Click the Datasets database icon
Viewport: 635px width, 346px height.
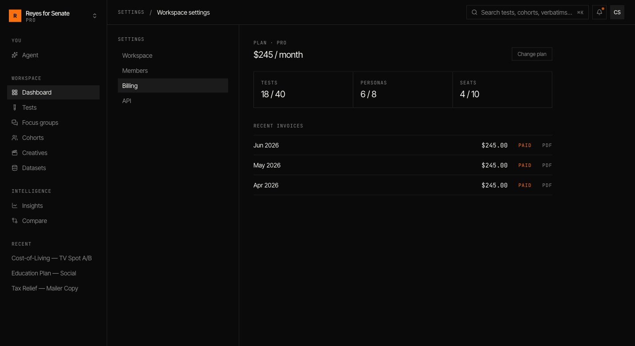[x=15, y=168]
